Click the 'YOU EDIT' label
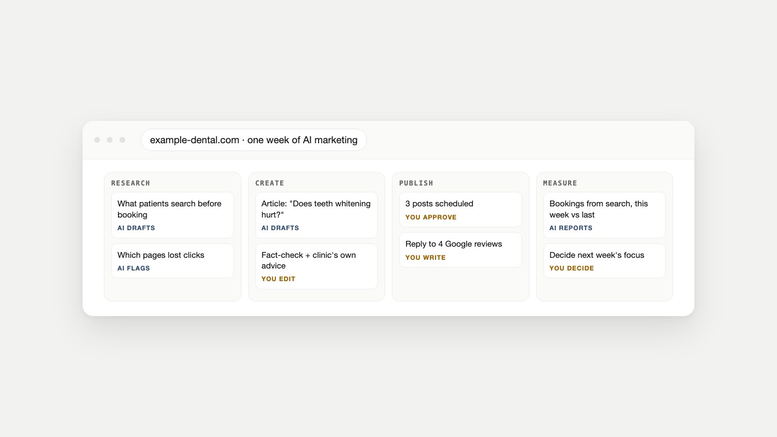Image resolution: width=777 pixels, height=437 pixels. pyautogui.click(x=278, y=279)
